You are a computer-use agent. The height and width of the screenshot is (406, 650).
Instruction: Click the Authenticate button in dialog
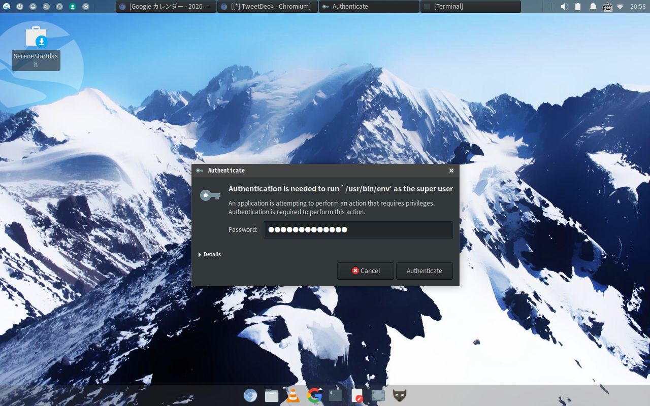[x=424, y=270]
